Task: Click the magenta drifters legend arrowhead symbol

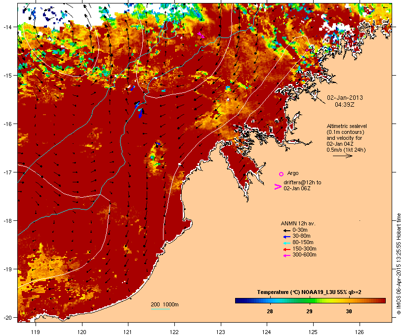Action: coord(278,187)
